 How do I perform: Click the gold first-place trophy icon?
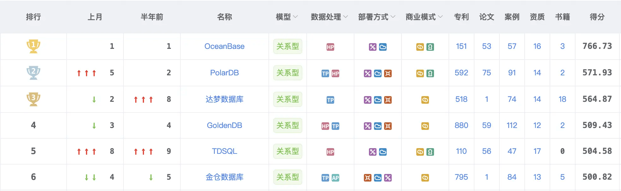(x=33, y=46)
